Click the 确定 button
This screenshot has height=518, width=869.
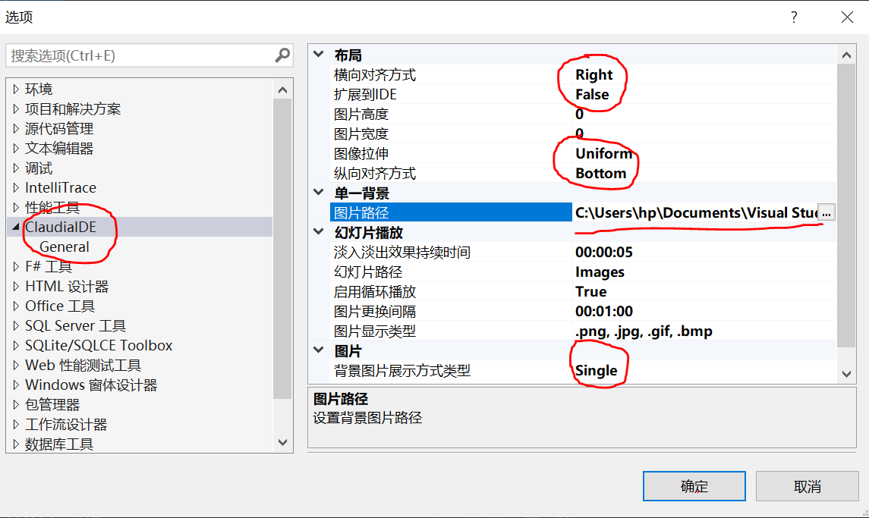click(x=693, y=485)
